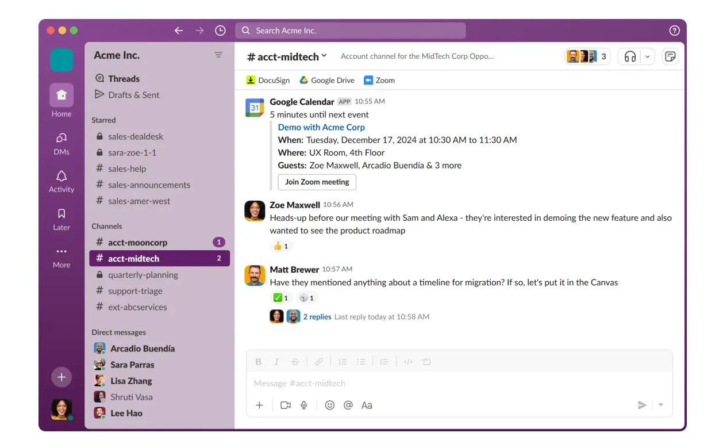Viewport: 723px width, 448px height.
Task: Toggle text formatting with Aa button
Action: tap(367, 405)
